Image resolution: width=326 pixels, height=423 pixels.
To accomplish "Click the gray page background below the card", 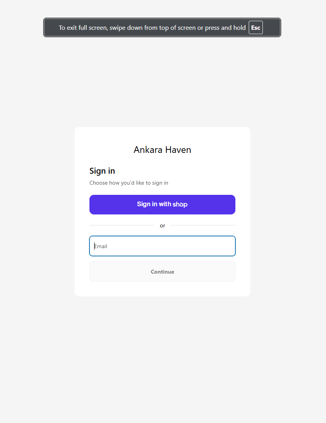I will (x=162, y=353).
